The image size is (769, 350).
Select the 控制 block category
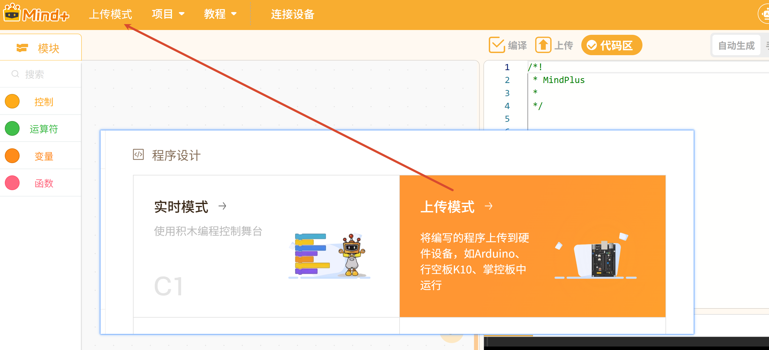[40, 102]
